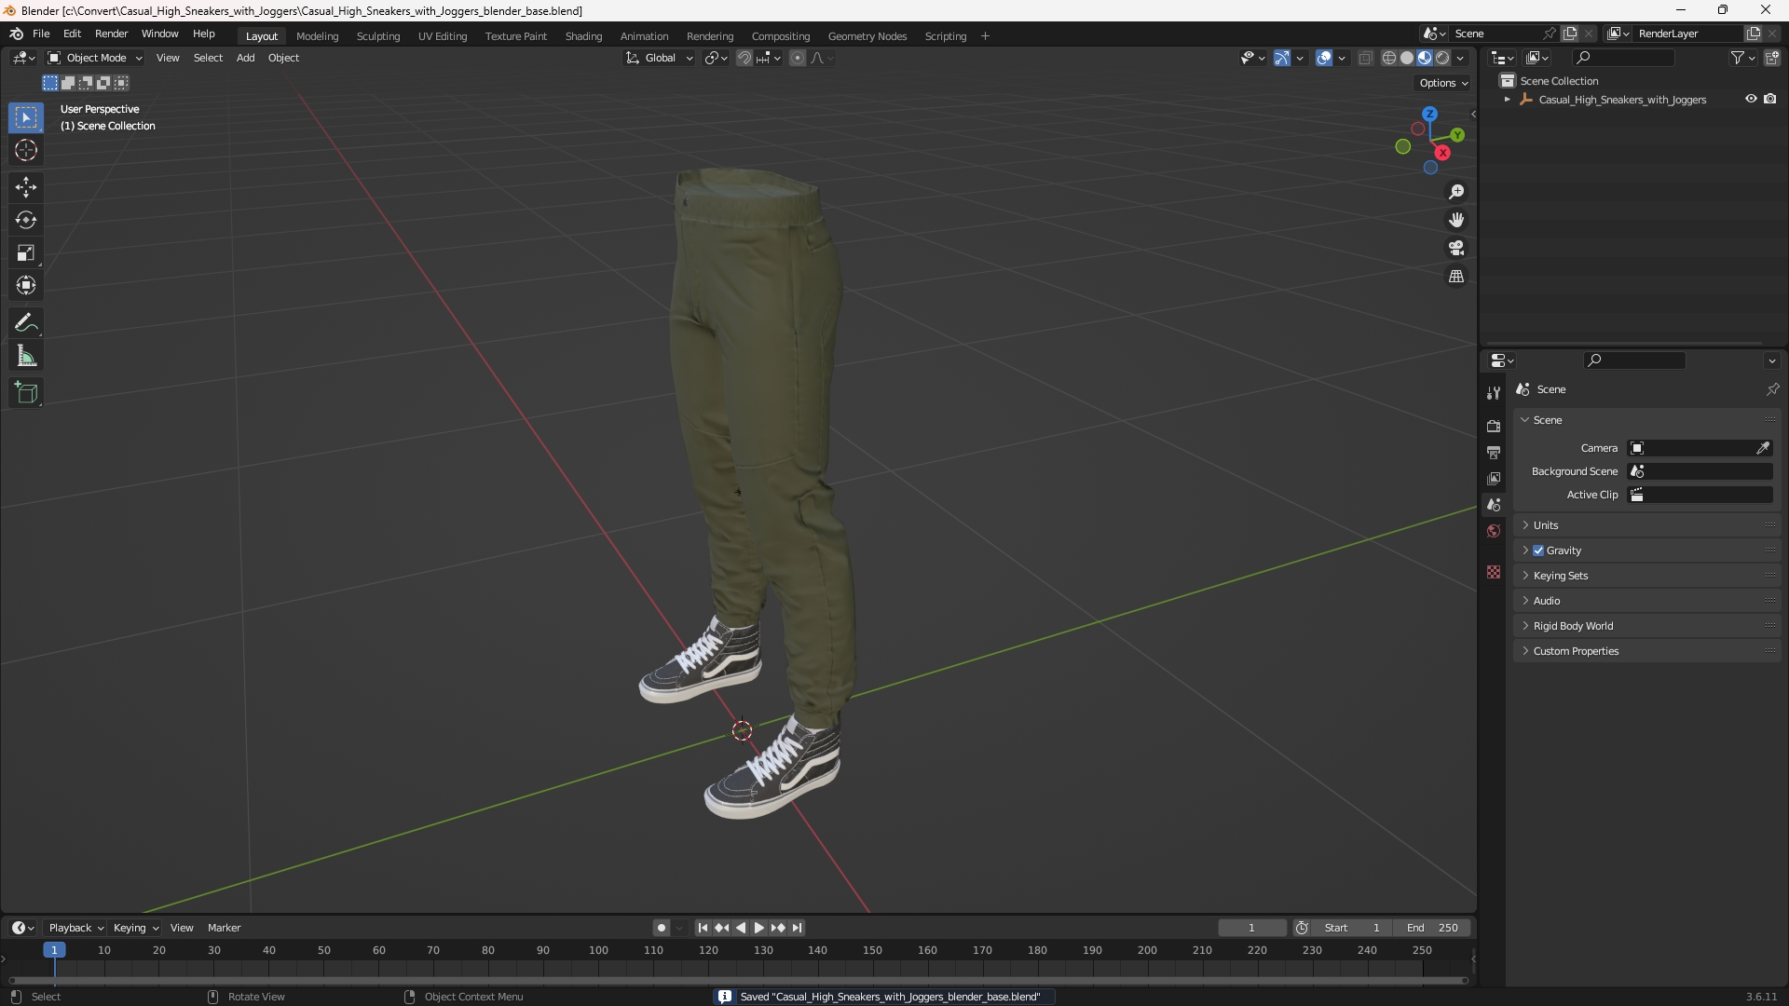This screenshot has height=1006, width=1789.
Task: Toggle proportional editing
Action: pyautogui.click(x=798, y=58)
